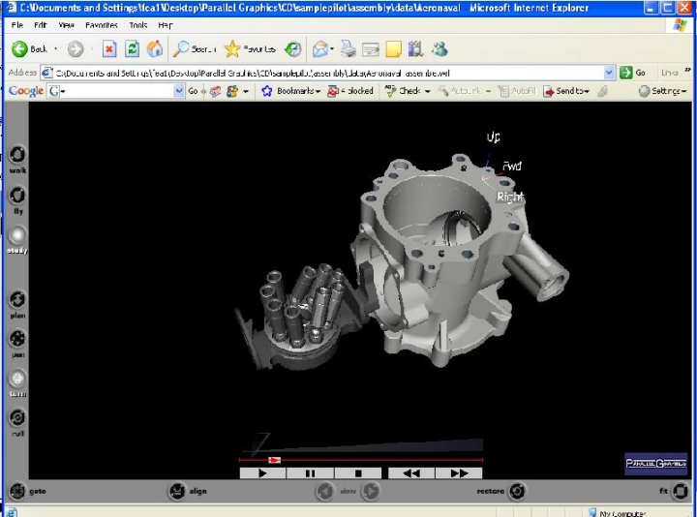This screenshot has height=517, width=697.
Task: Switch to fly navigation mode
Action: pyautogui.click(x=16, y=196)
